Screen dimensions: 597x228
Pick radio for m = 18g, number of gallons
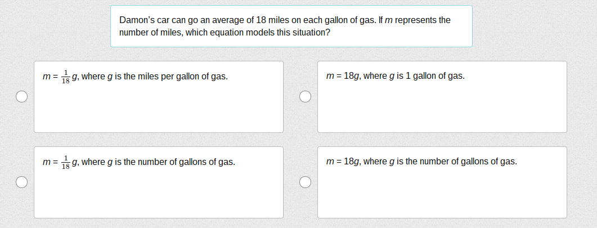click(305, 182)
